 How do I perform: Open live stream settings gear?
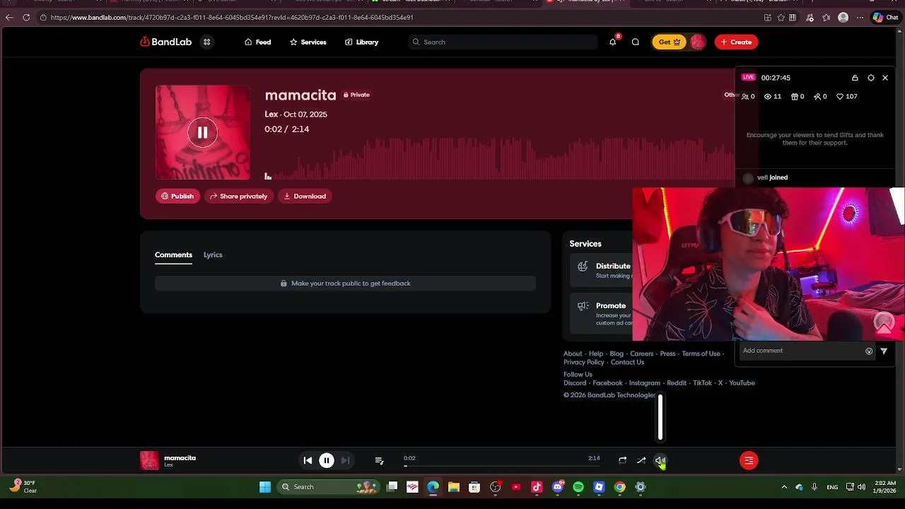click(871, 78)
